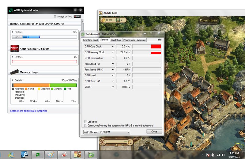Switch to AMD System Monitor taskbar button
Screen dimensions: 245x159
pos(38,155)
